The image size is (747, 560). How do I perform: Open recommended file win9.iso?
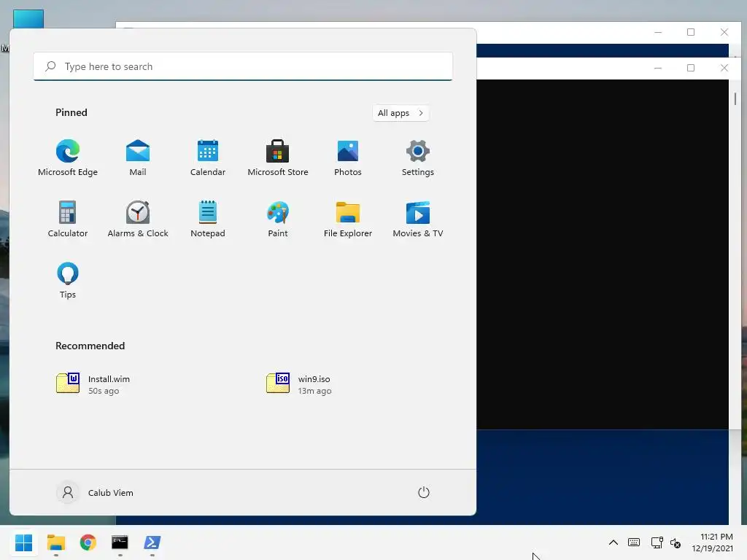point(299,384)
